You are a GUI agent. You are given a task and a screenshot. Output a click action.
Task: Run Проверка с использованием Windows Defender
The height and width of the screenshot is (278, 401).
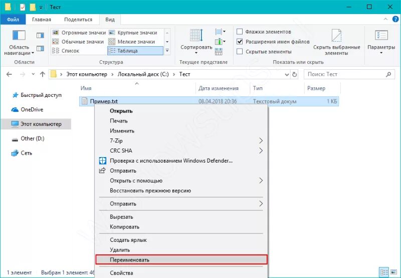tap(181, 161)
